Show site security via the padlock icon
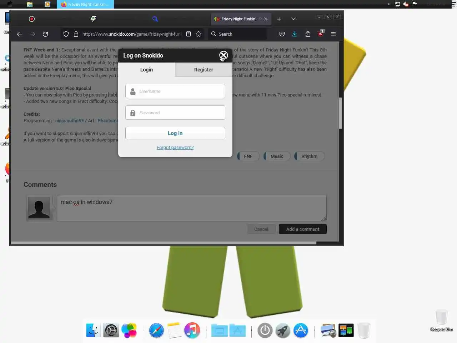Screen dimensions: 457x343 tap(76, 34)
